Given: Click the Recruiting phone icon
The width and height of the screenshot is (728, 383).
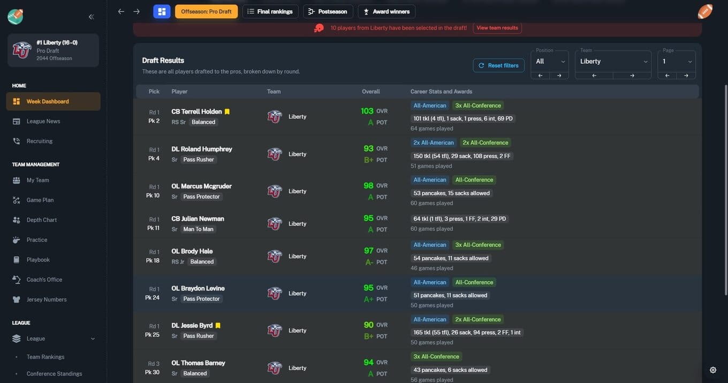Looking at the screenshot, I should 17,141.
